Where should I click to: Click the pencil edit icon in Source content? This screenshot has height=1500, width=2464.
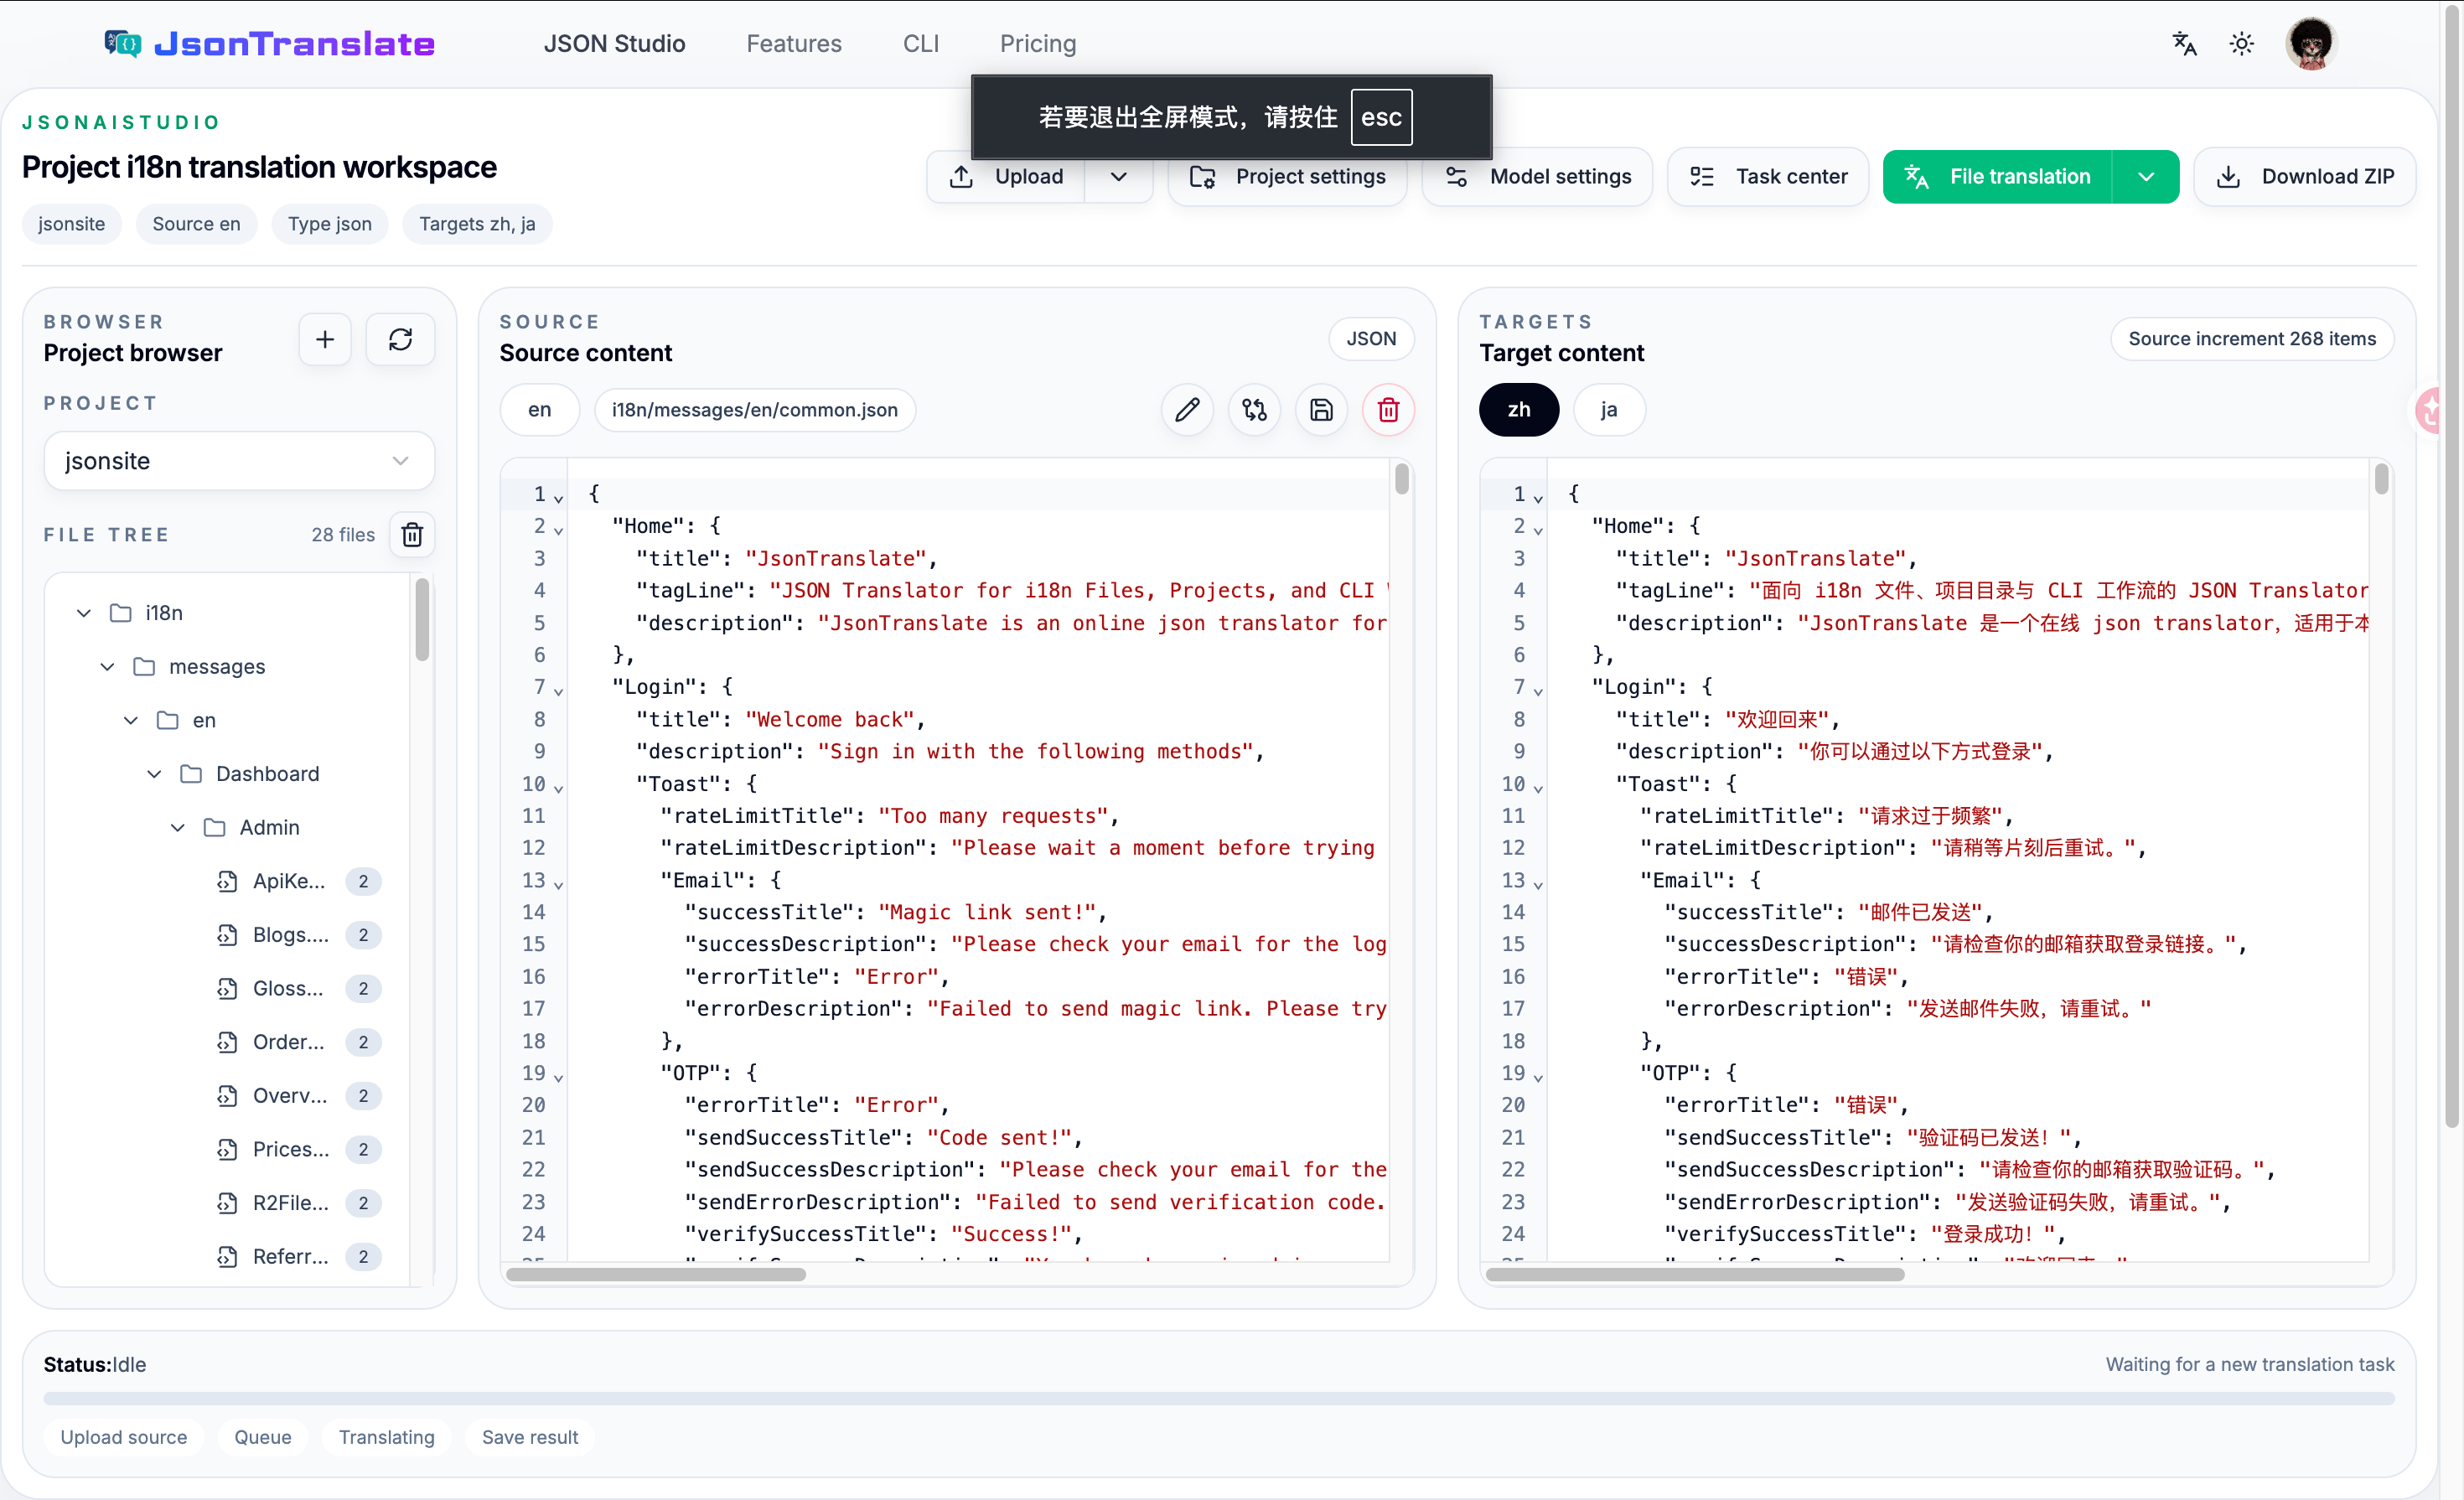tap(1187, 410)
